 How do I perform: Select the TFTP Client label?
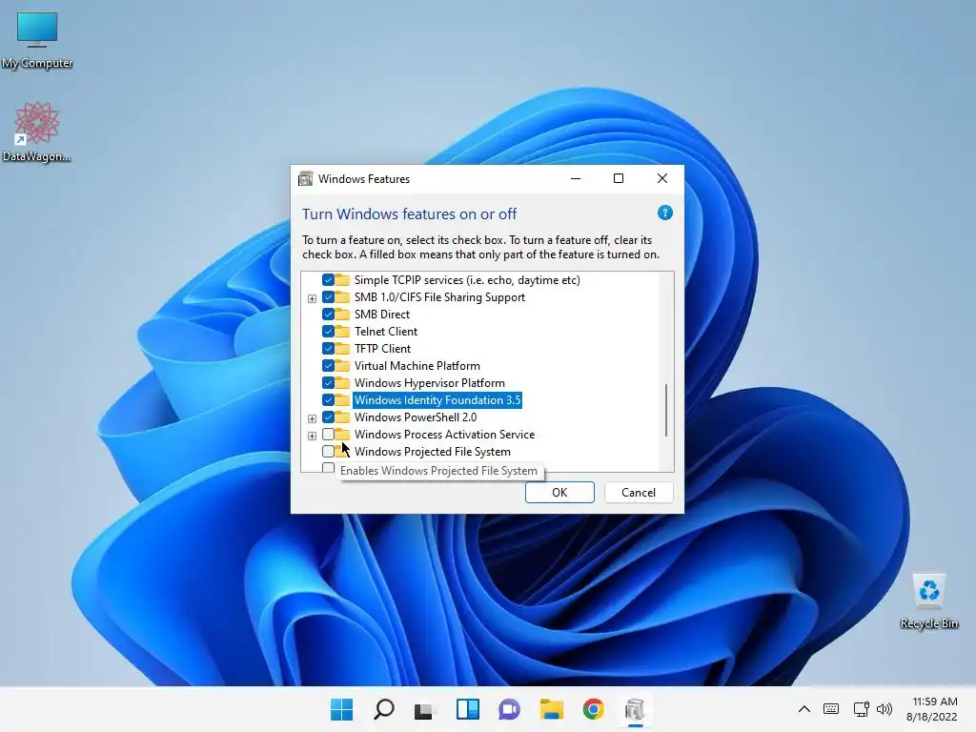382,348
